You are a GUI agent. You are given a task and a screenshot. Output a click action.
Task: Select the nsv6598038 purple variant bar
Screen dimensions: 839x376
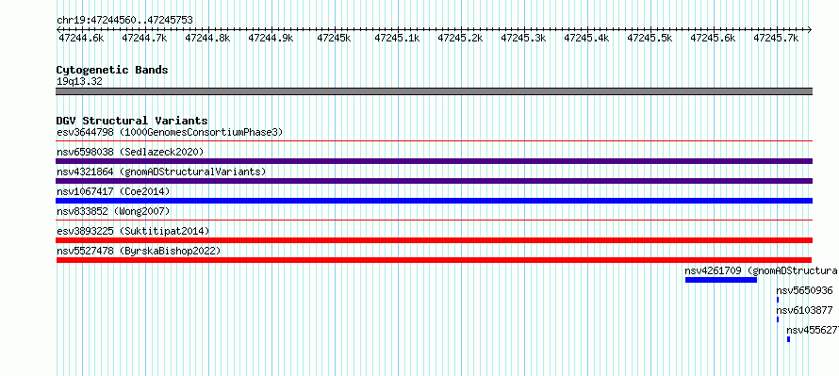point(434,161)
